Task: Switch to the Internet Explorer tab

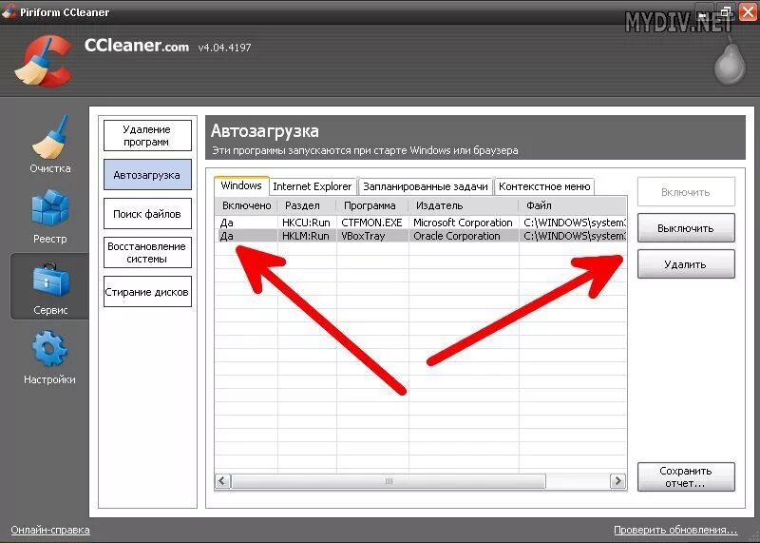Action: (313, 186)
